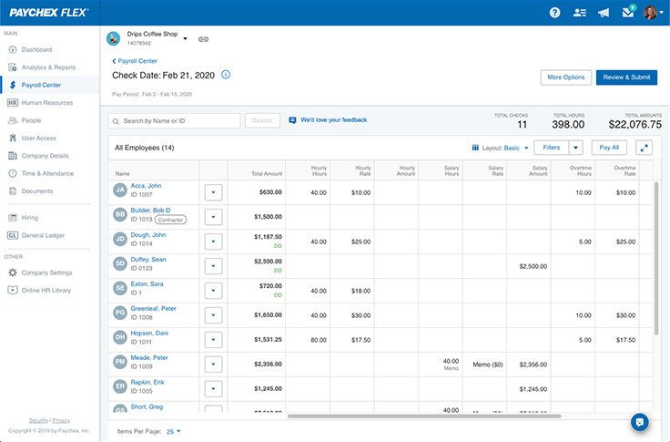670x442 pixels.
Task: Click the vertical table scrollbar
Action: tap(656, 259)
